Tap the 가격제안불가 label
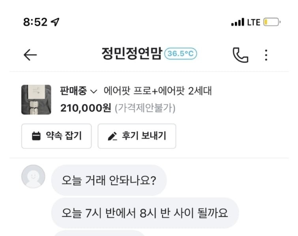 [x=145, y=108]
